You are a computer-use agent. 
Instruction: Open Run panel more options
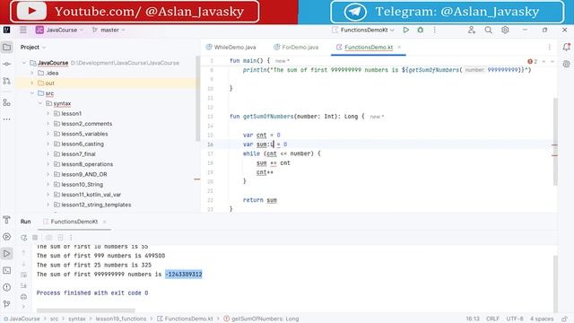click(71, 238)
